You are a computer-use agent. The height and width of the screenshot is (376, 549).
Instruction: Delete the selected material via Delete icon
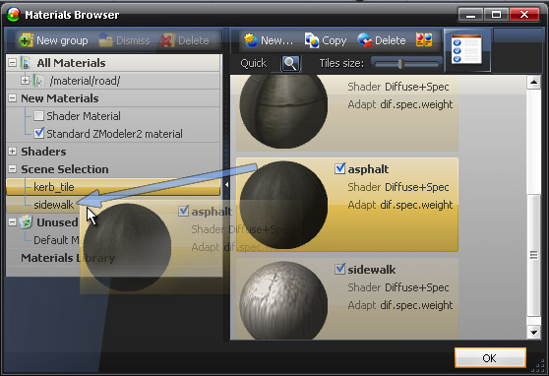365,40
